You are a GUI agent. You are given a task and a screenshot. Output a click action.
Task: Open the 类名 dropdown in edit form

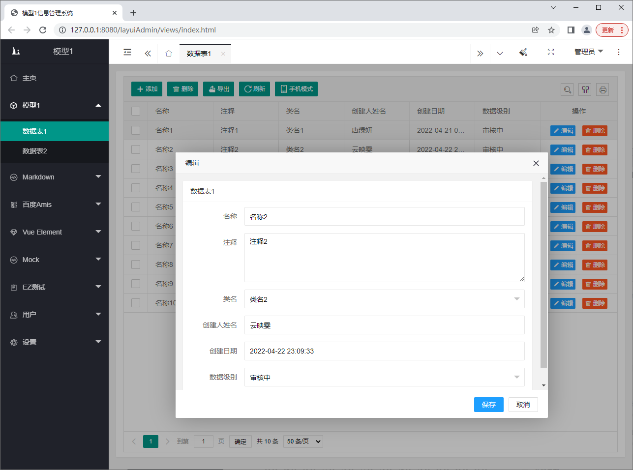click(x=384, y=299)
